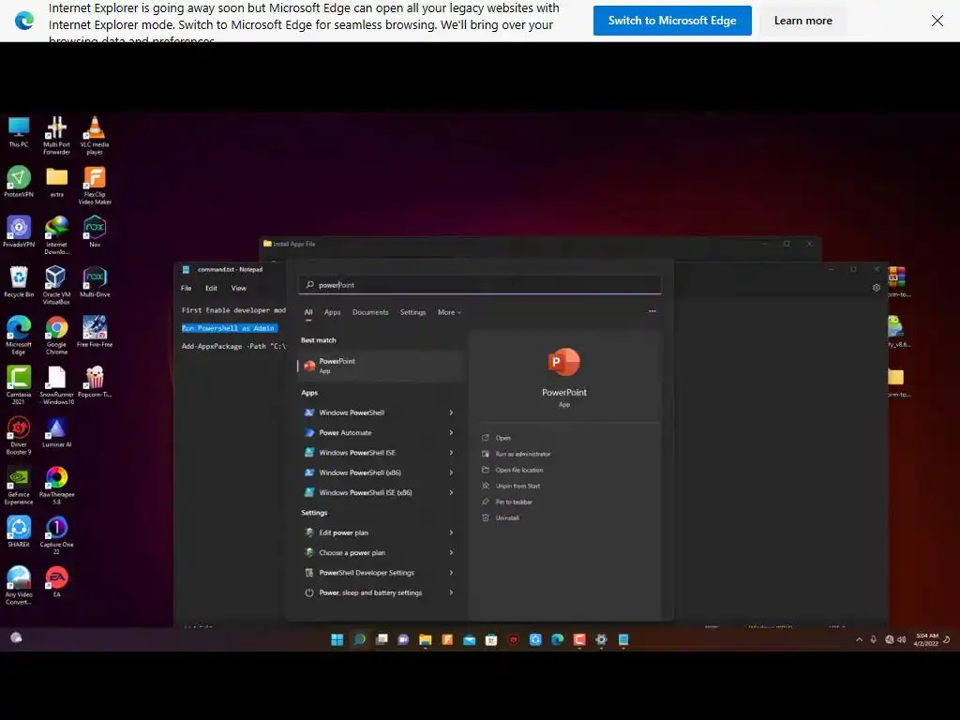Image resolution: width=960 pixels, height=720 pixels.
Task: Launch Camtasia 2021 shortcut
Action: [19, 385]
